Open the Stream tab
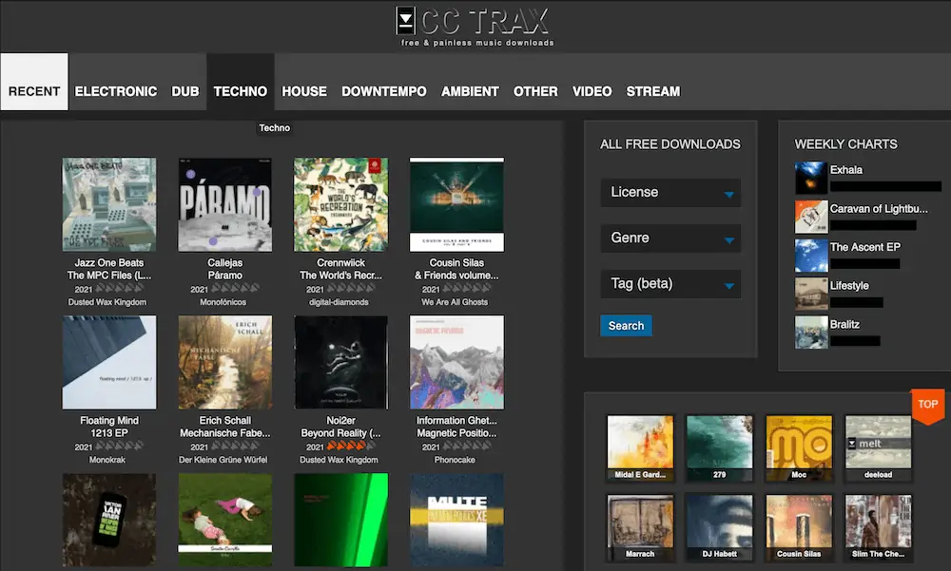The image size is (951, 571). pos(652,91)
